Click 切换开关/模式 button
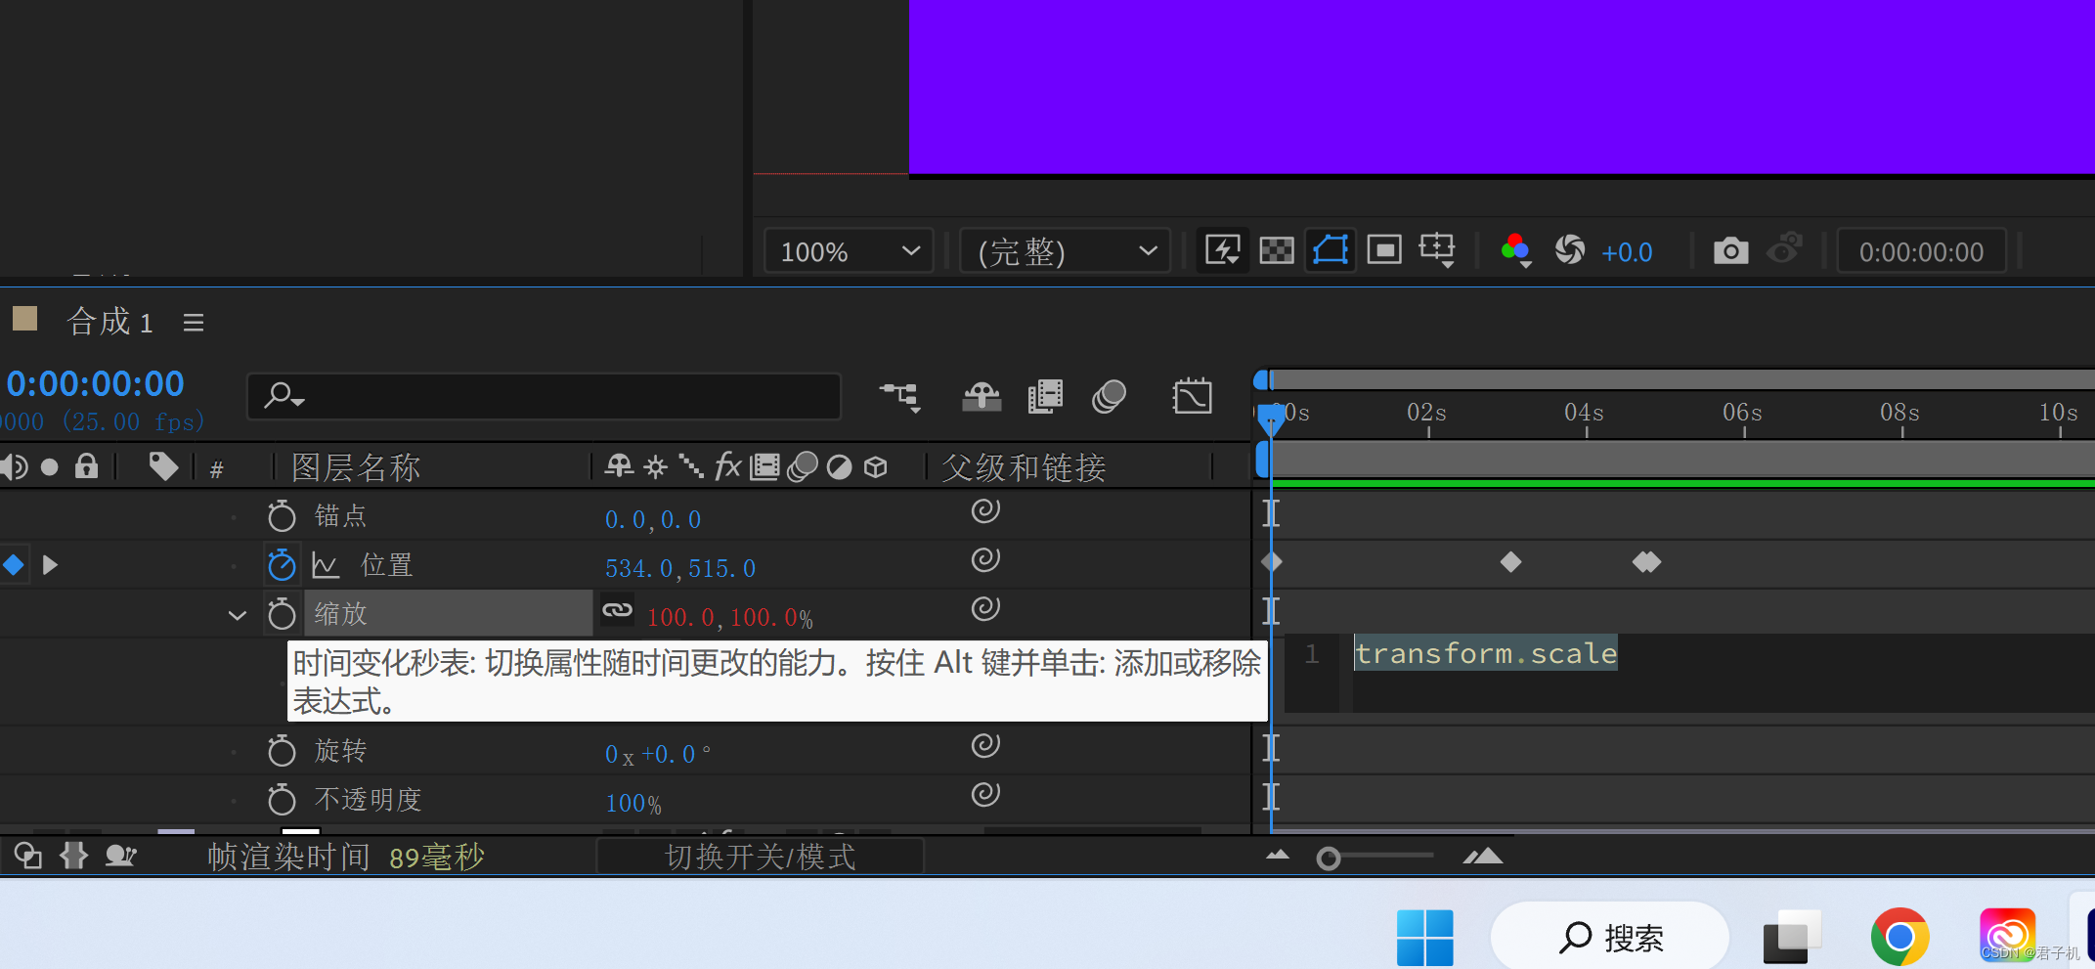The width and height of the screenshot is (2095, 969). 760,857
